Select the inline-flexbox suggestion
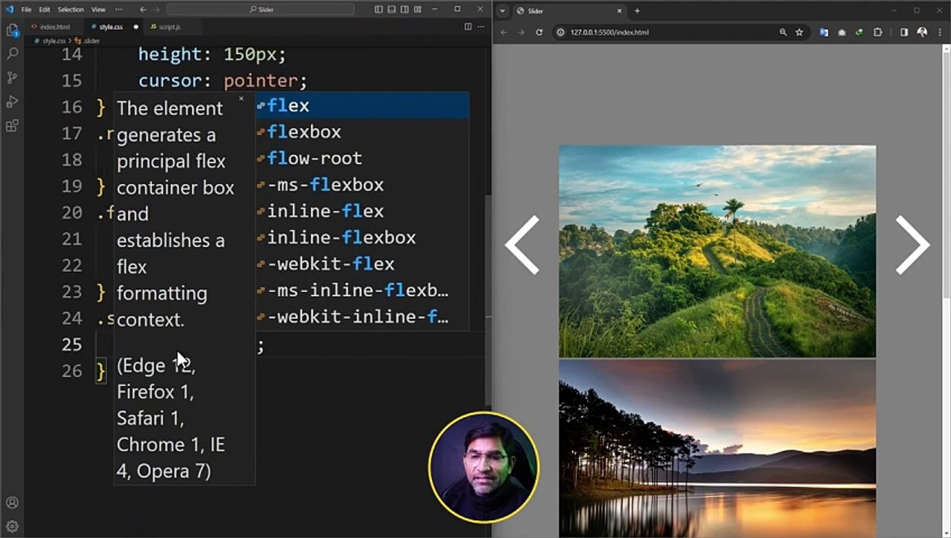The height and width of the screenshot is (538, 951). point(363,238)
